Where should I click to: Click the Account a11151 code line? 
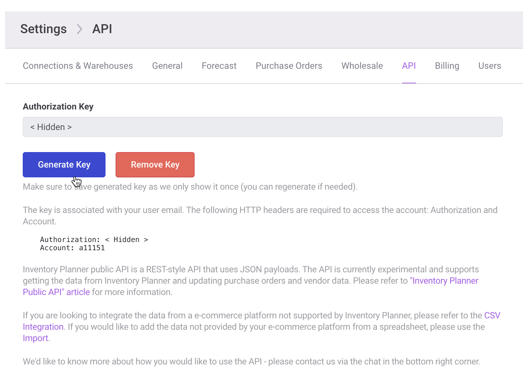coord(72,248)
